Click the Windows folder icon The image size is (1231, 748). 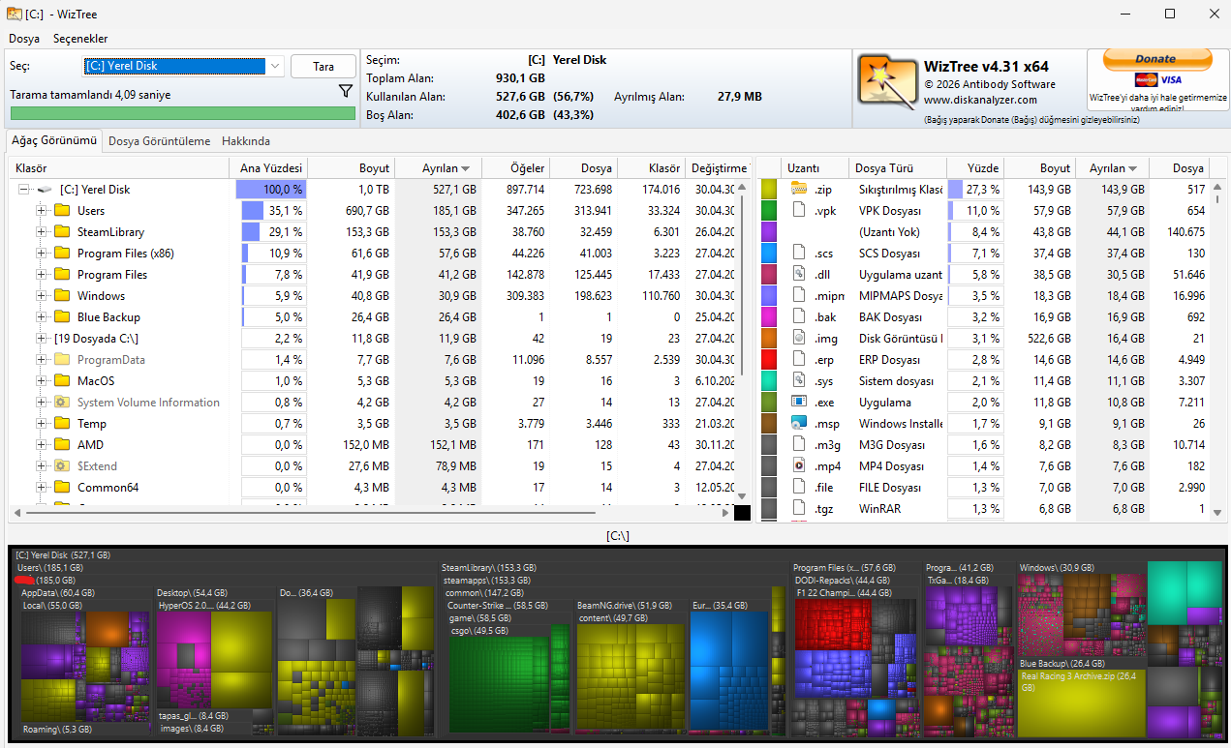(62, 296)
